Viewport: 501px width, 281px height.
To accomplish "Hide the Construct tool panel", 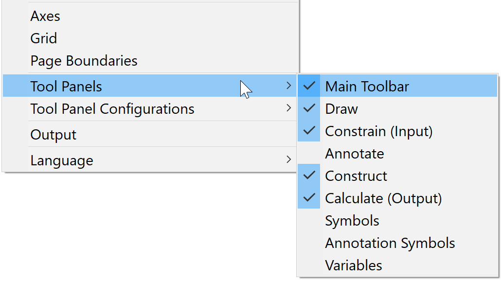I will tap(309, 176).
